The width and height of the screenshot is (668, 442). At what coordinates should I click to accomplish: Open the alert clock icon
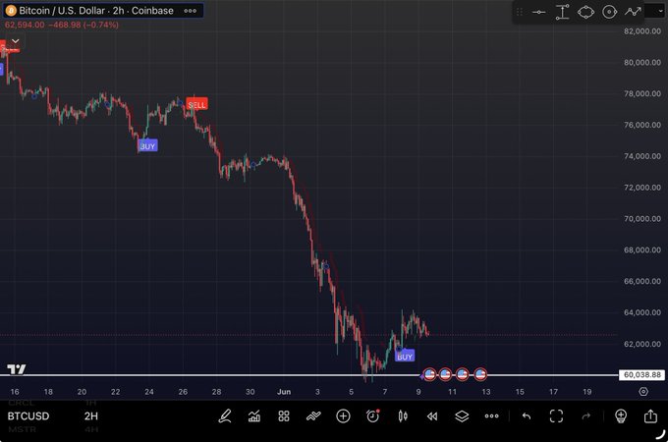coord(372,416)
